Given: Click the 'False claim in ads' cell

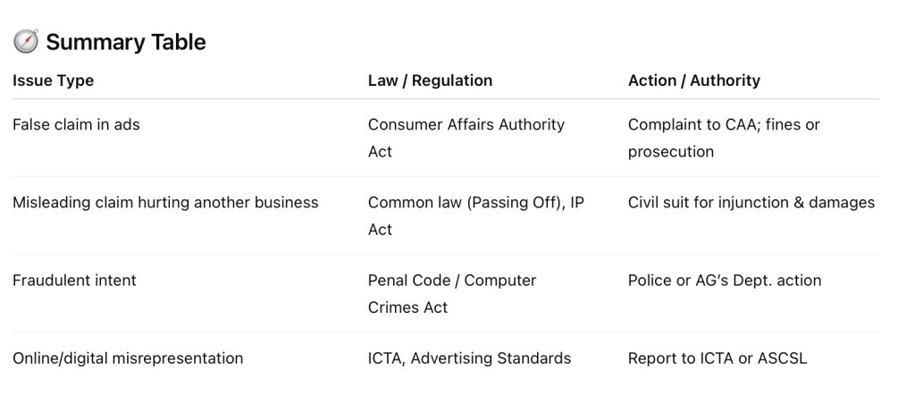Looking at the screenshot, I should pos(76,125).
